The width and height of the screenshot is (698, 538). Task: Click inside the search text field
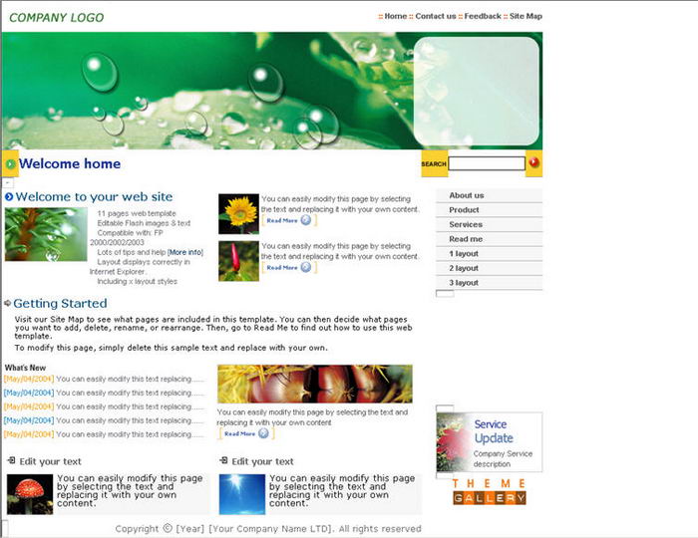click(486, 163)
